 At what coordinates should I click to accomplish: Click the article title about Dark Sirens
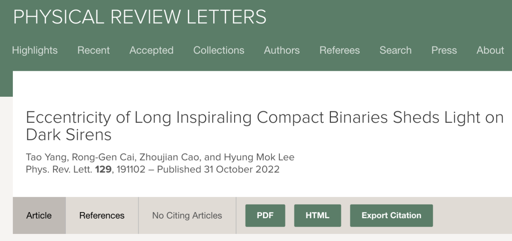click(x=265, y=126)
